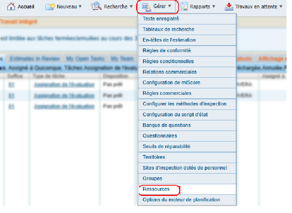Choose Seuils de réparabilité in menu
Image resolution: width=292 pixels, height=213 pixels.
click(166, 147)
